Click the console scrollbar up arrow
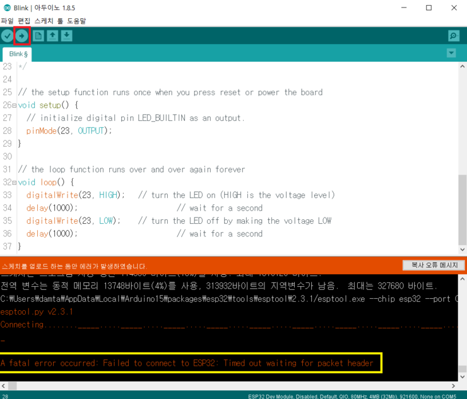 pos(462,279)
